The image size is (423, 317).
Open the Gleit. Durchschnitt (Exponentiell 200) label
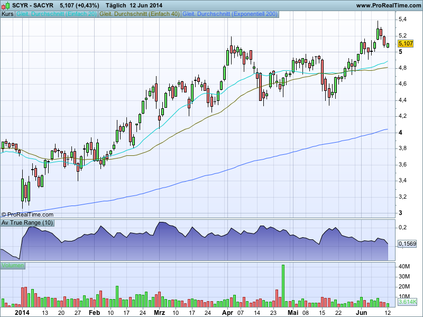click(x=230, y=14)
